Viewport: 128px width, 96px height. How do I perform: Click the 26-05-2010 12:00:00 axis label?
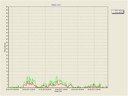pyautogui.click(x=29, y=90)
